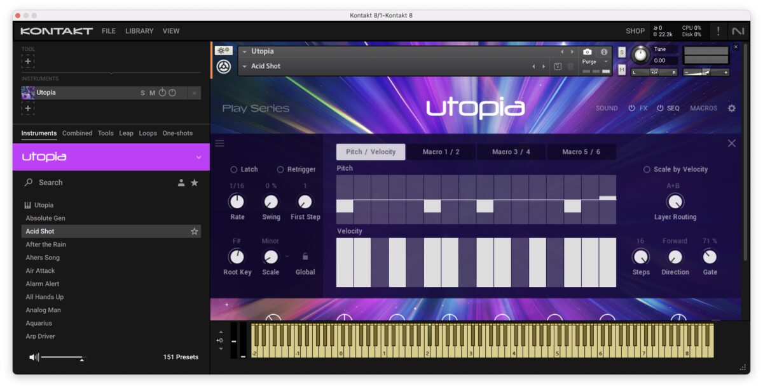Adjust the Rate knob
The image size is (763, 389).
[237, 202]
